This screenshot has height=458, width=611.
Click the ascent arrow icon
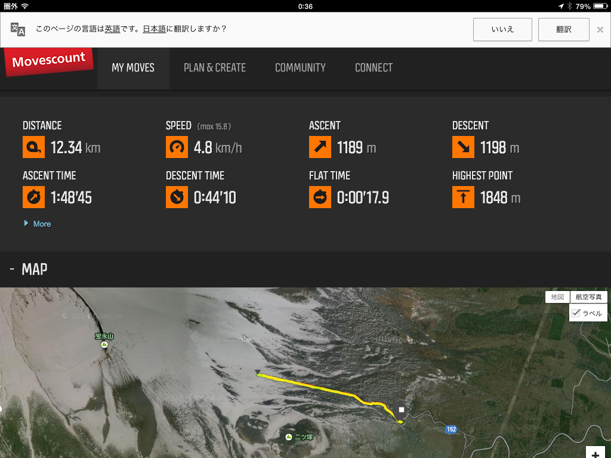[x=320, y=147]
